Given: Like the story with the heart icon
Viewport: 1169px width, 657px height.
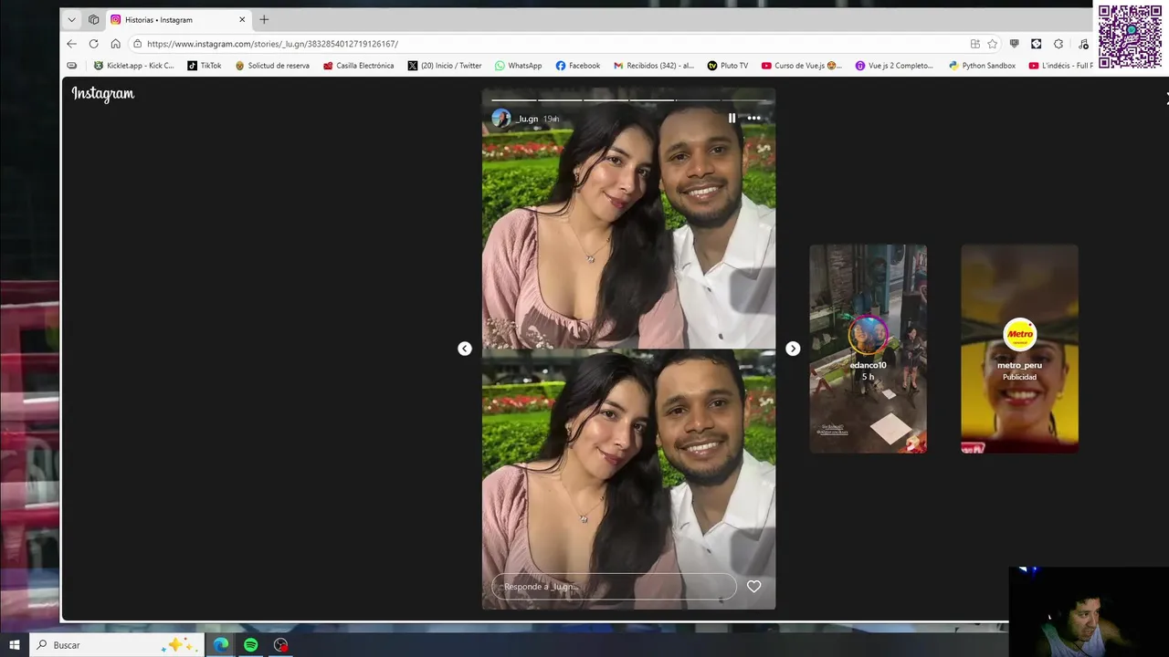Looking at the screenshot, I should point(753,587).
